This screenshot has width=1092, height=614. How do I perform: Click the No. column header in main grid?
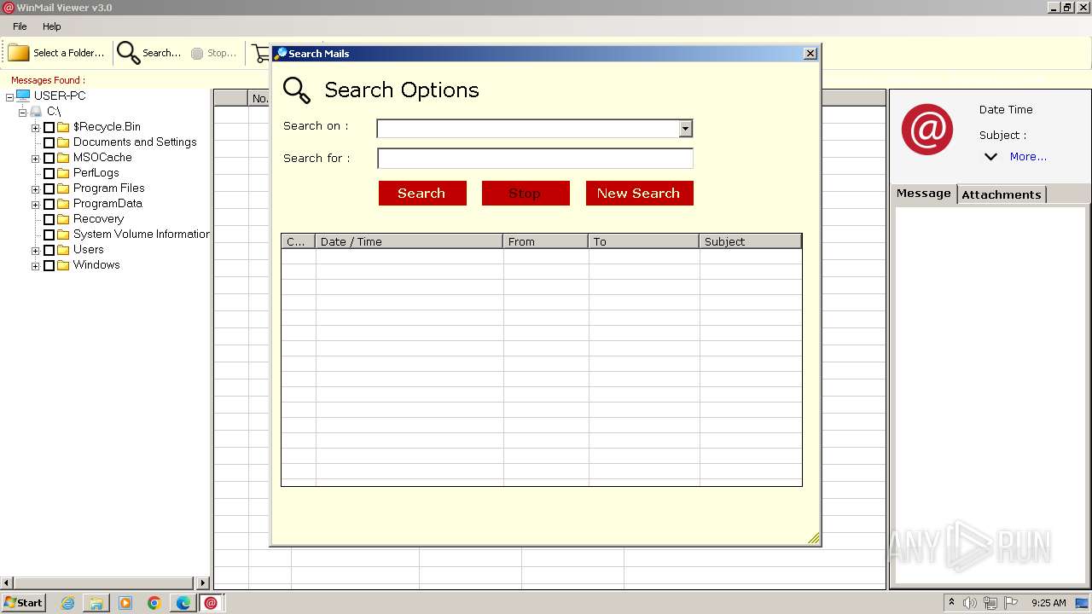pos(260,98)
